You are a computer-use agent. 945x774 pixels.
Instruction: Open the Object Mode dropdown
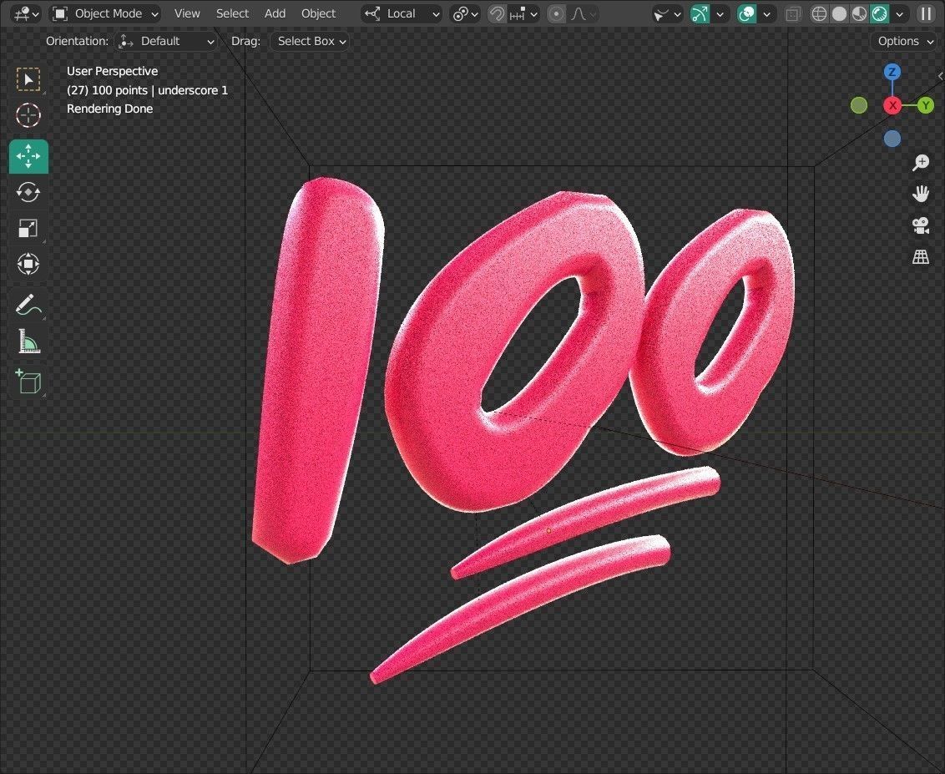(x=105, y=14)
